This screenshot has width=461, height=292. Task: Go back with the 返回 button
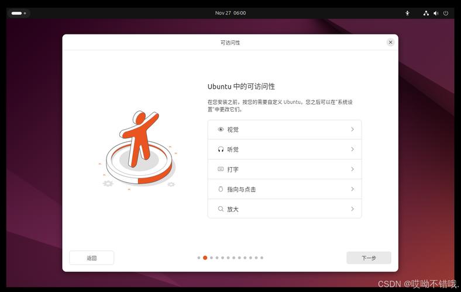click(x=91, y=258)
